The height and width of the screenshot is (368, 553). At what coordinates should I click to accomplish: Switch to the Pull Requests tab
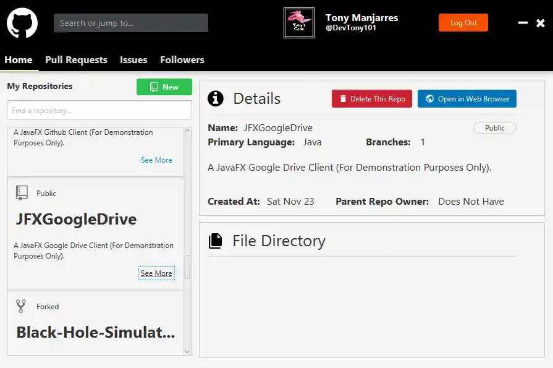(76, 60)
